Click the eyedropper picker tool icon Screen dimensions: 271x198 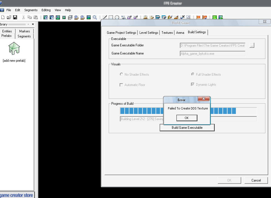pos(182,17)
